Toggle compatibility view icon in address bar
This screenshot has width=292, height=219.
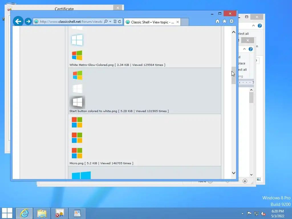click(115, 21)
